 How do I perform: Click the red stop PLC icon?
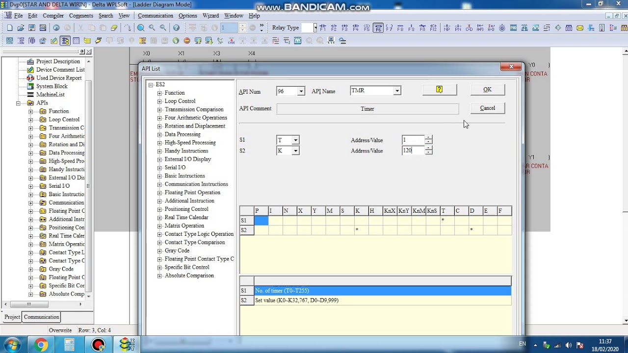(187, 41)
